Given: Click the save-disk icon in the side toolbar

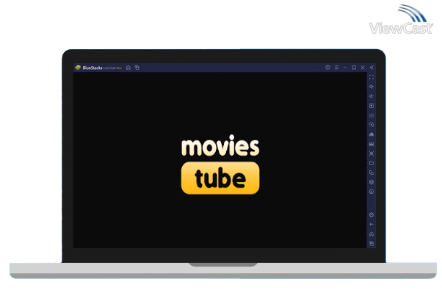Looking at the screenshot, I should tap(372, 144).
